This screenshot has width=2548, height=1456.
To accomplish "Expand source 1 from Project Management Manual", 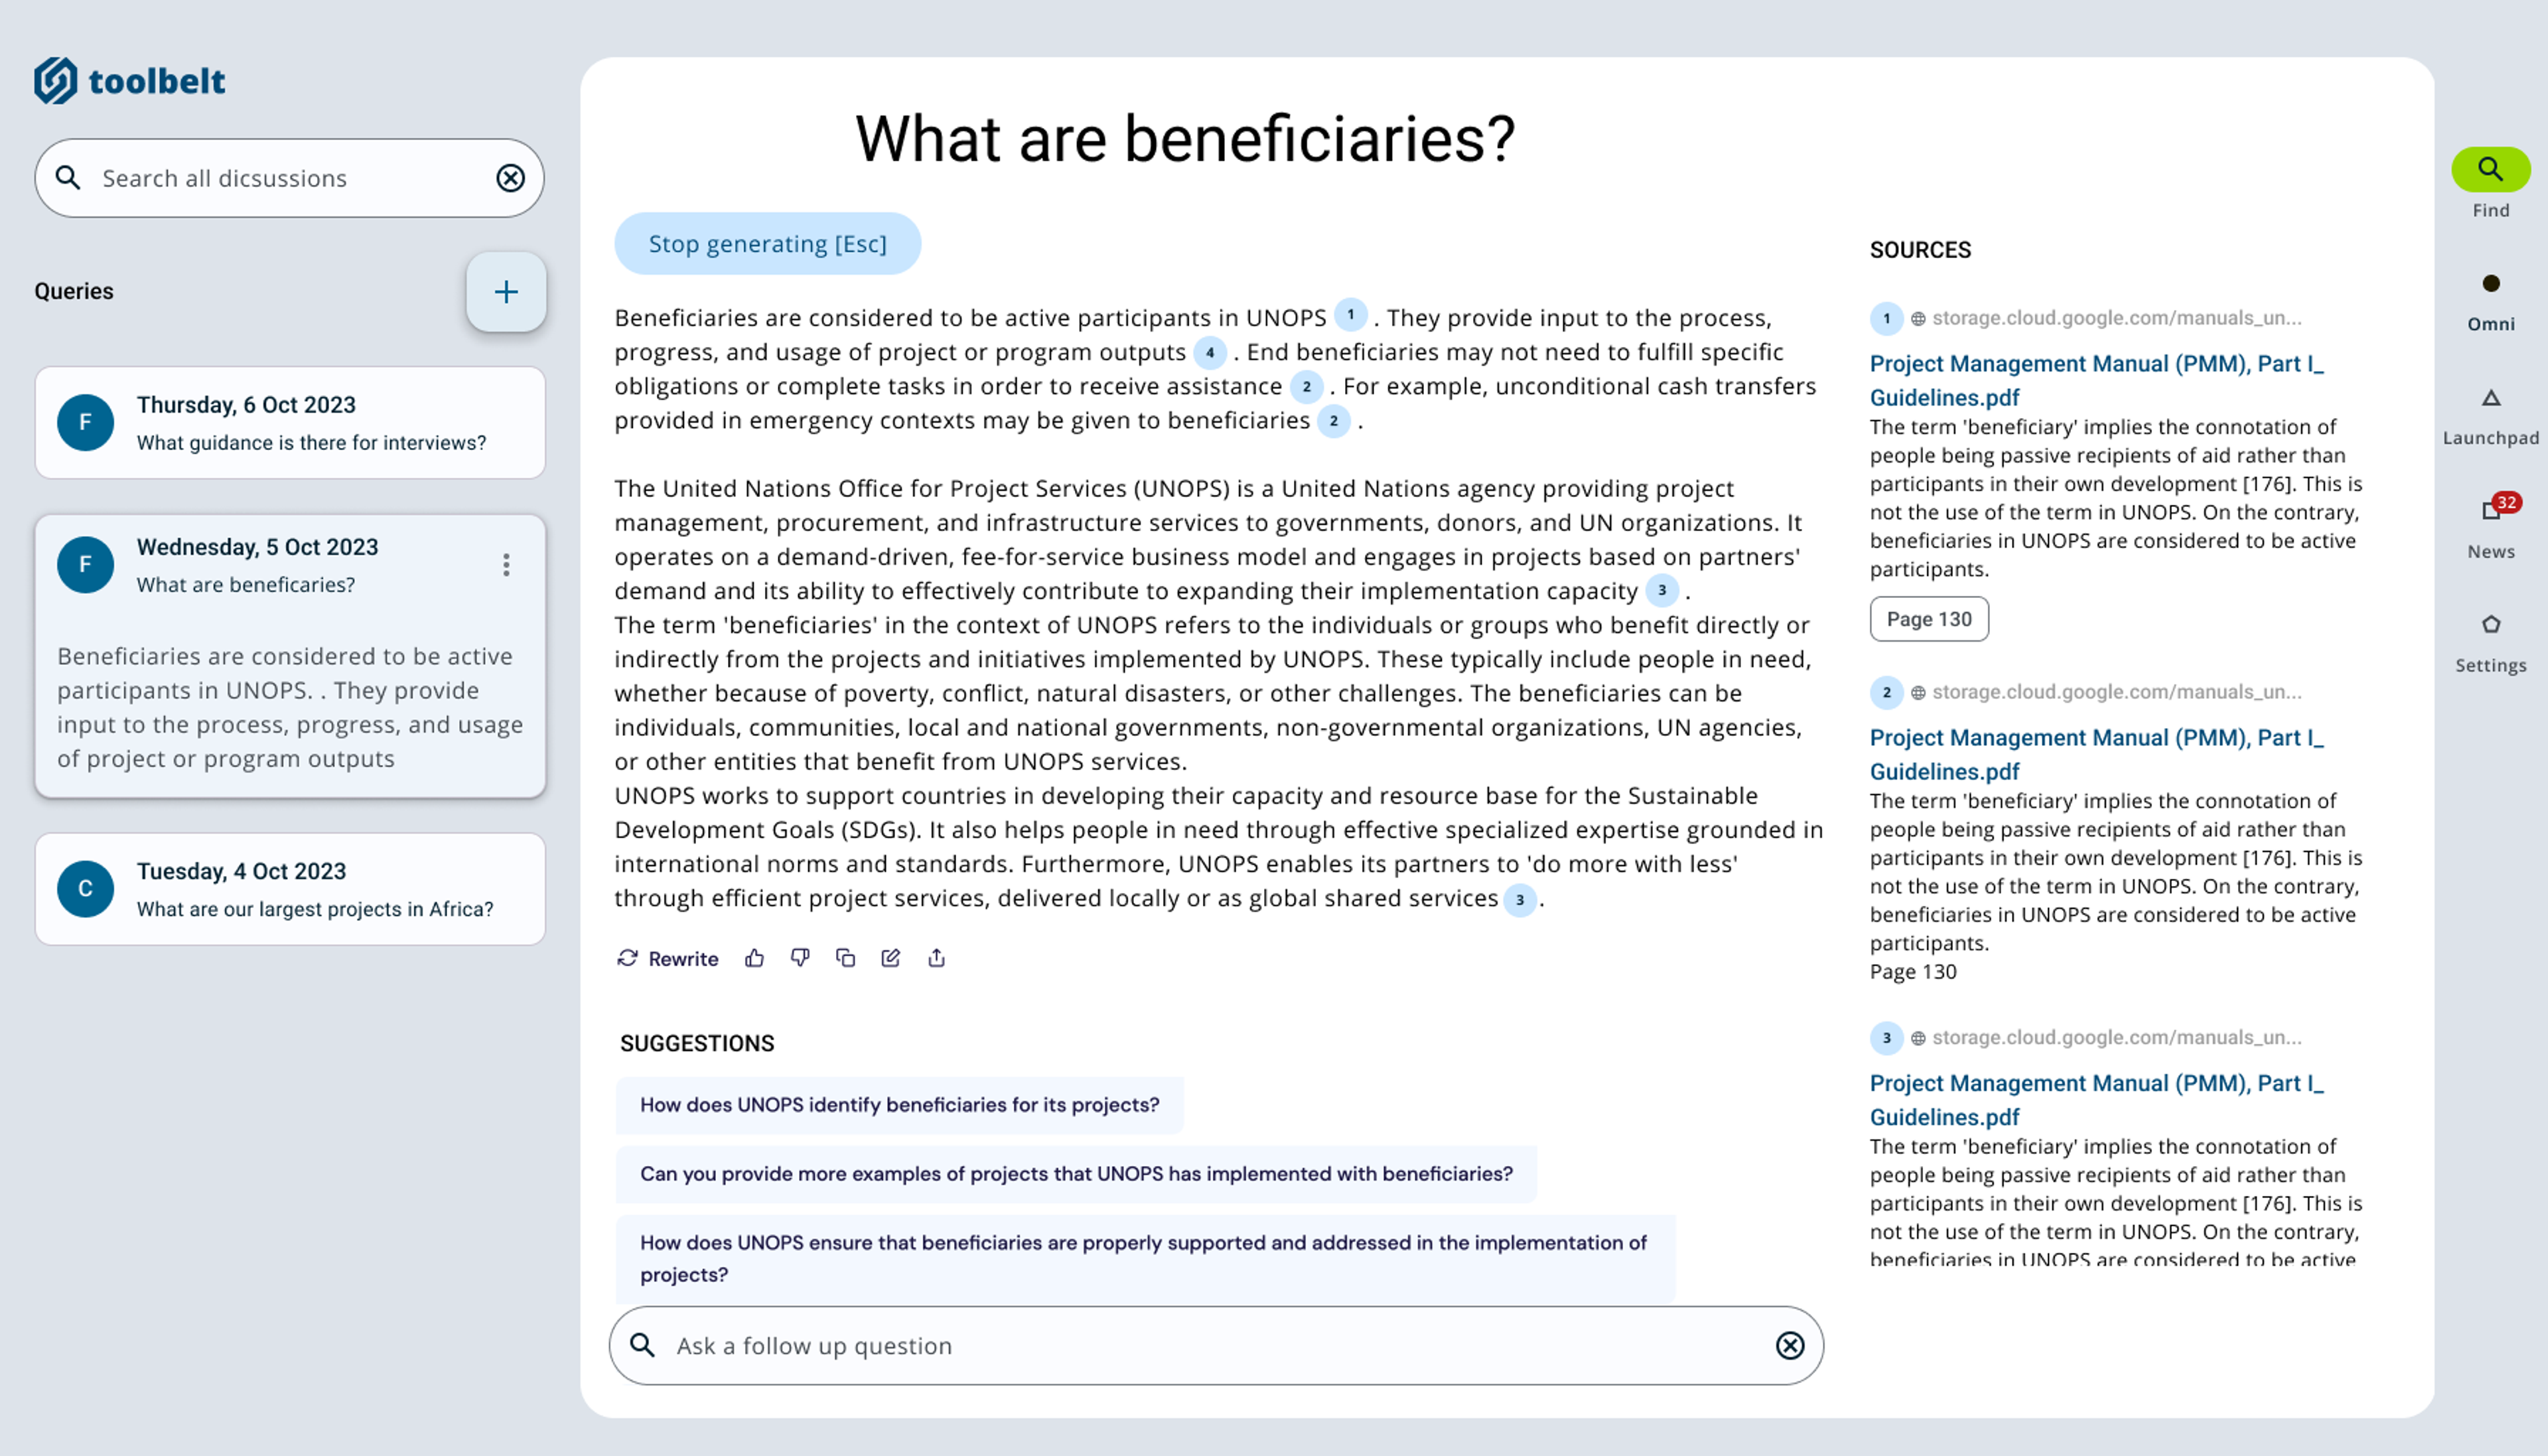I will click(x=2095, y=380).
